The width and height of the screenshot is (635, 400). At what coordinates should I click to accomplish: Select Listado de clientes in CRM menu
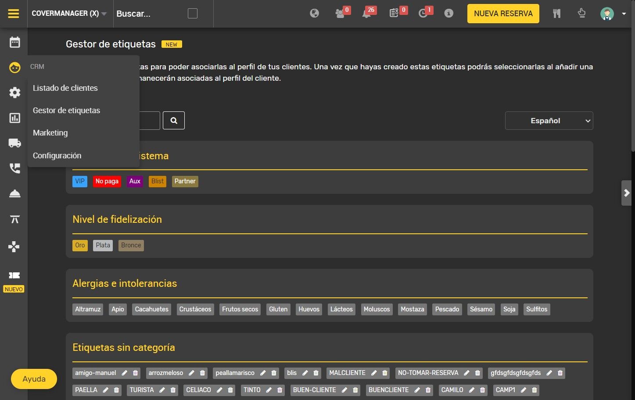65,88
